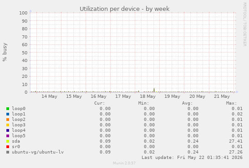Select the loop5 legend label
Image resolution: width=249 pixels, height=168 pixels.
coord(19,136)
